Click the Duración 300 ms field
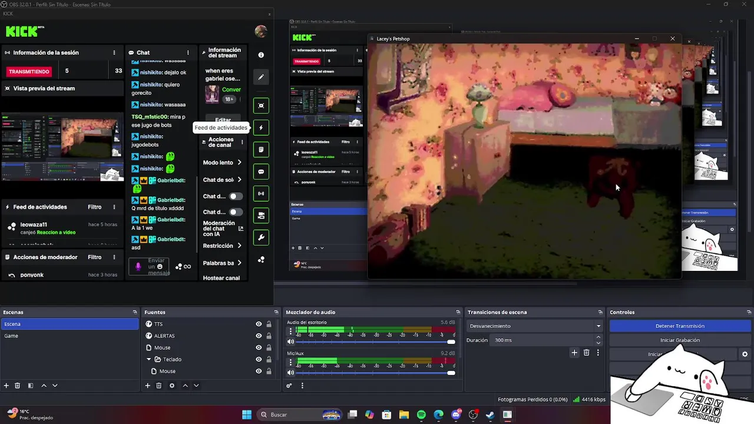Viewport: 754px width, 424px height. pos(543,340)
